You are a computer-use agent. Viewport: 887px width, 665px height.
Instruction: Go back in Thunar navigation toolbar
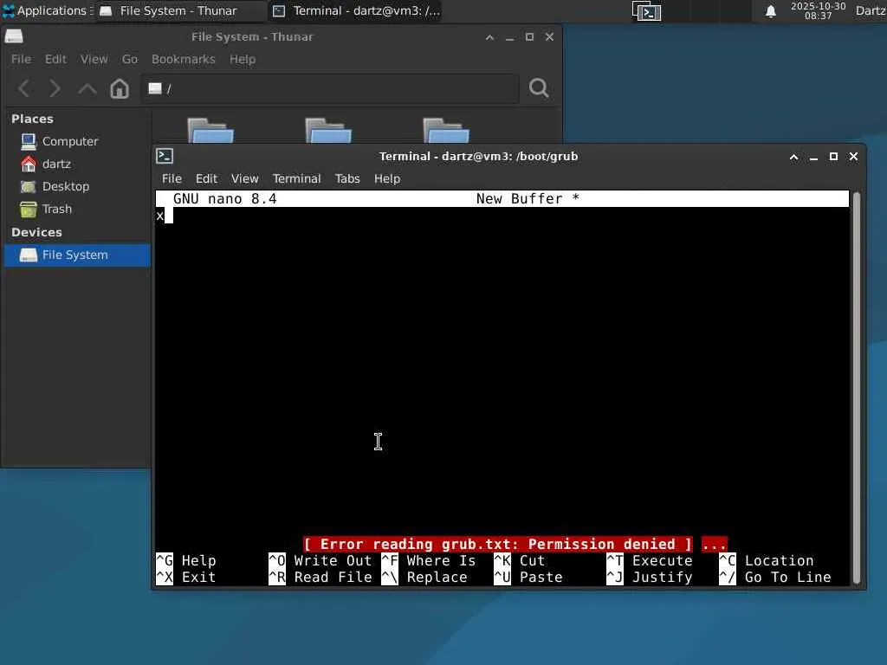click(x=24, y=88)
